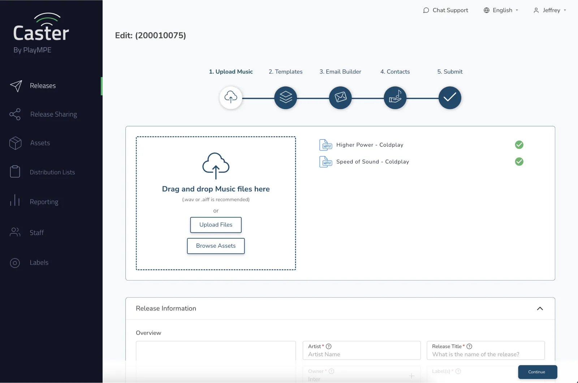
Task: Open Chat Support
Action: pyautogui.click(x=445, y=10)
